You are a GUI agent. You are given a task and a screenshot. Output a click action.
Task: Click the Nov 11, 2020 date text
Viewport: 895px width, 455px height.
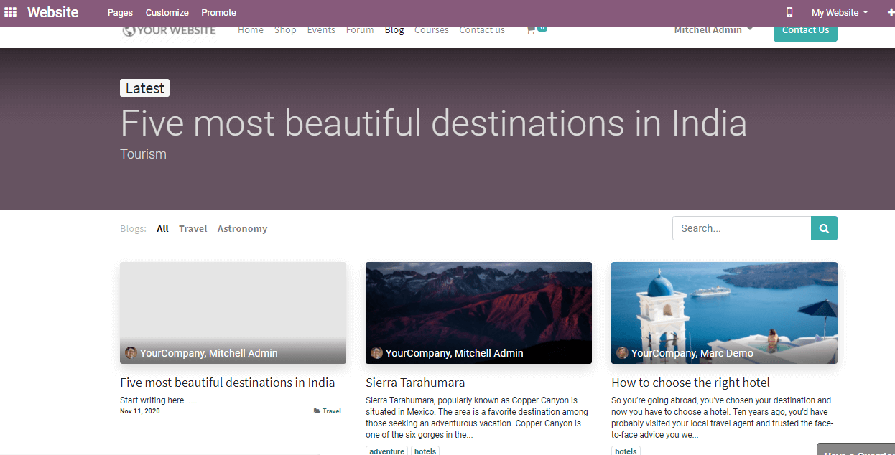[140, 411]
